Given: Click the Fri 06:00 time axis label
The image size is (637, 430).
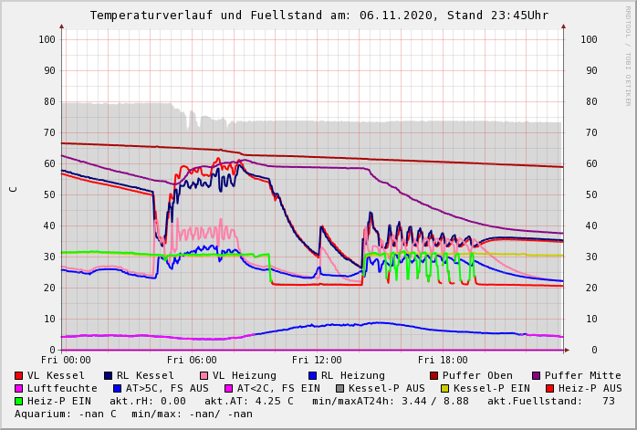Looking at the screenshot, I should coord(192,360).
